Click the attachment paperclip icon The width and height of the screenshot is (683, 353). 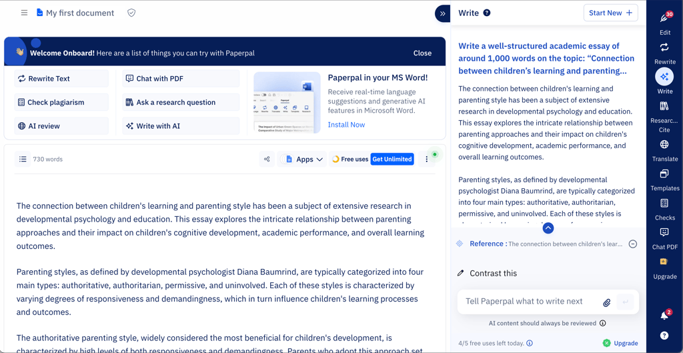[x=606, y=302]
